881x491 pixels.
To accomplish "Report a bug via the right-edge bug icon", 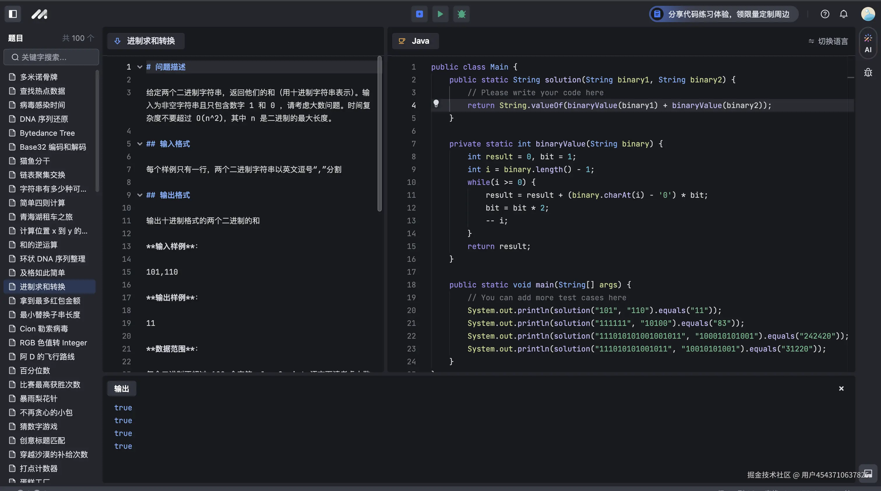I will (x=868, y=73).
